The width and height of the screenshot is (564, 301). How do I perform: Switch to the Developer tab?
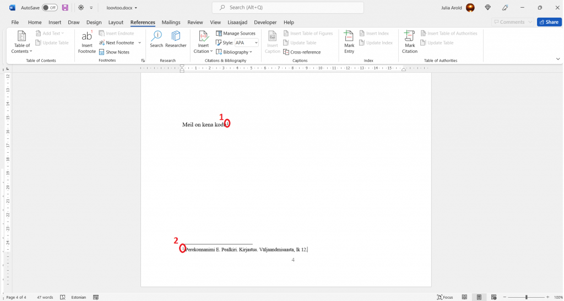(x=265, y=22)
